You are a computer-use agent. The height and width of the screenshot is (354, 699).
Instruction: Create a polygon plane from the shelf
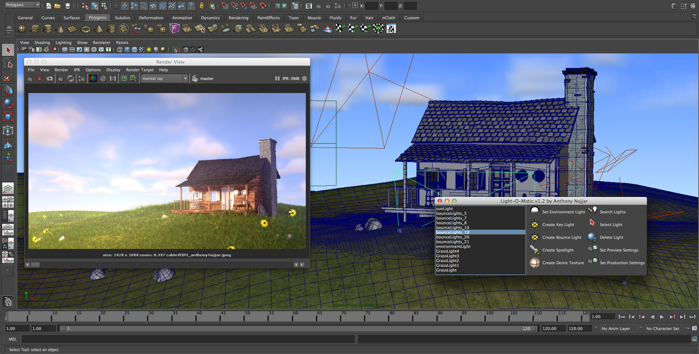click(x=73, y=29)
